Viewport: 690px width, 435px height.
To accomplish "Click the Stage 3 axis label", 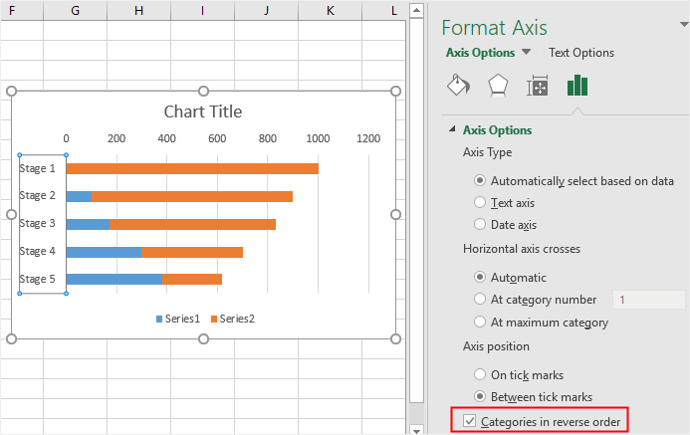I will coord(38,223).
